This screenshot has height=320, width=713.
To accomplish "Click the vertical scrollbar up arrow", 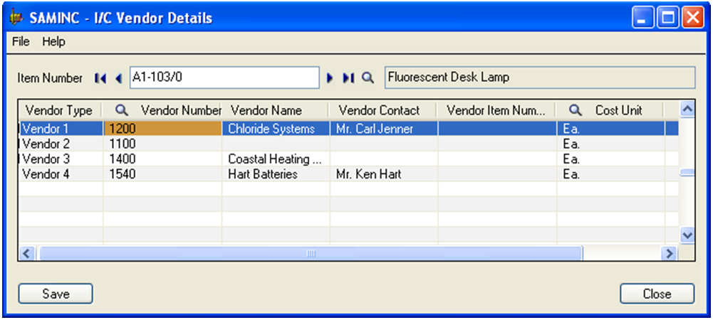I will pyautogui.click(x=687, y=109).
